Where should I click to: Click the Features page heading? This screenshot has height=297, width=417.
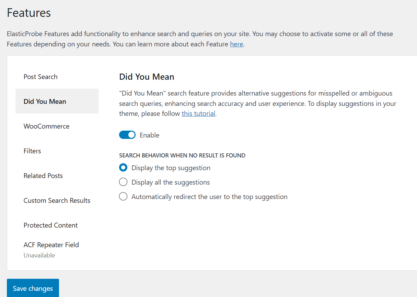[29, 12]
